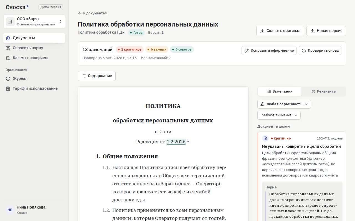Image resolution: width=355 pixels, height=221 pixels.
Task: Click the Сноска logo
Action: pyautogui.click(x=17, y=7)
